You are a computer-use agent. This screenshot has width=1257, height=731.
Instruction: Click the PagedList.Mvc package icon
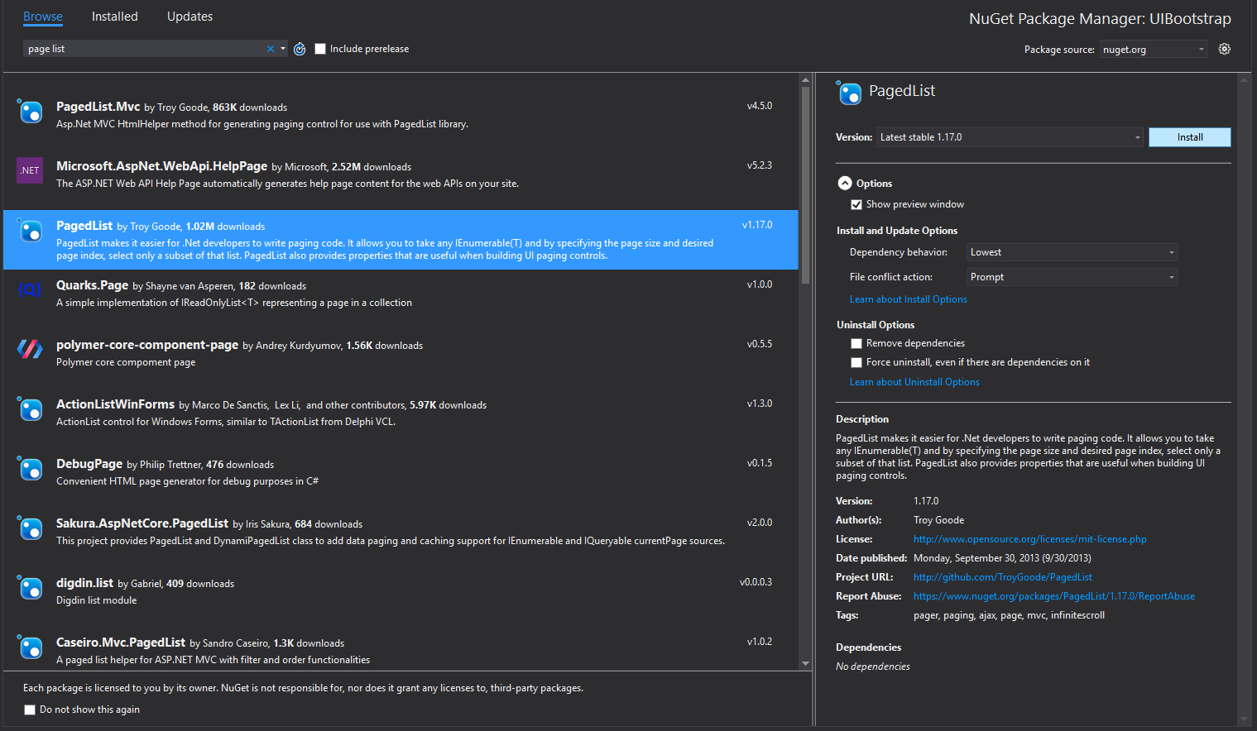[30, 111]
